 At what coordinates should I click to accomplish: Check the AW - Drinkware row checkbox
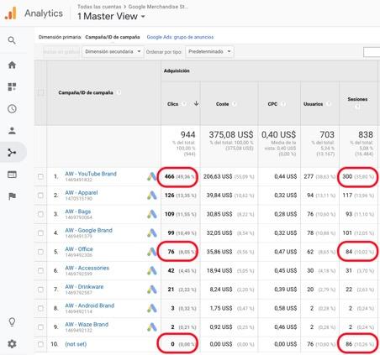point(40,290)
